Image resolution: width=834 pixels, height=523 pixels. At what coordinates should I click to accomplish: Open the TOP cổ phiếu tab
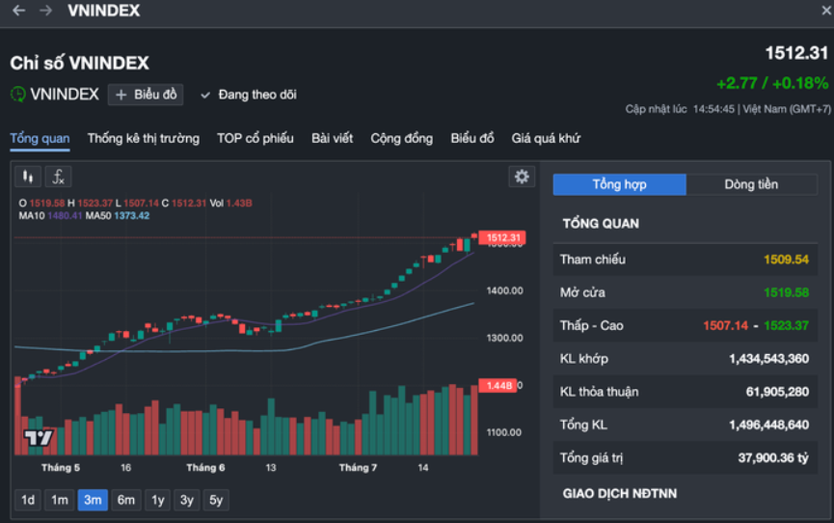(256, 139)
